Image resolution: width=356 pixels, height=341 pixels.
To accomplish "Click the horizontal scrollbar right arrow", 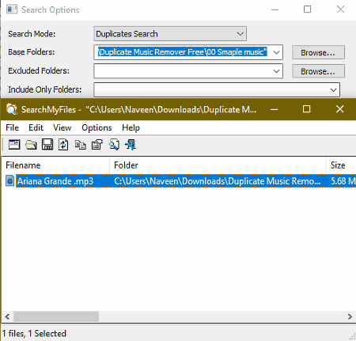I will [x=350, y=316].
